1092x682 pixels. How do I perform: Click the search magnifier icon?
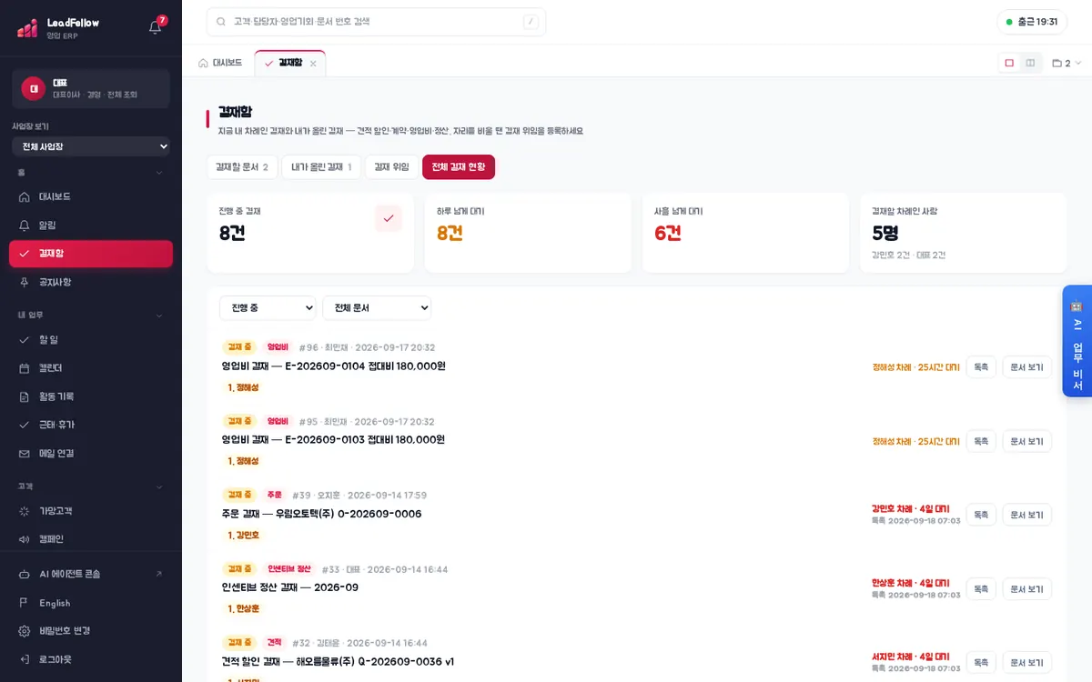(221, 22)
